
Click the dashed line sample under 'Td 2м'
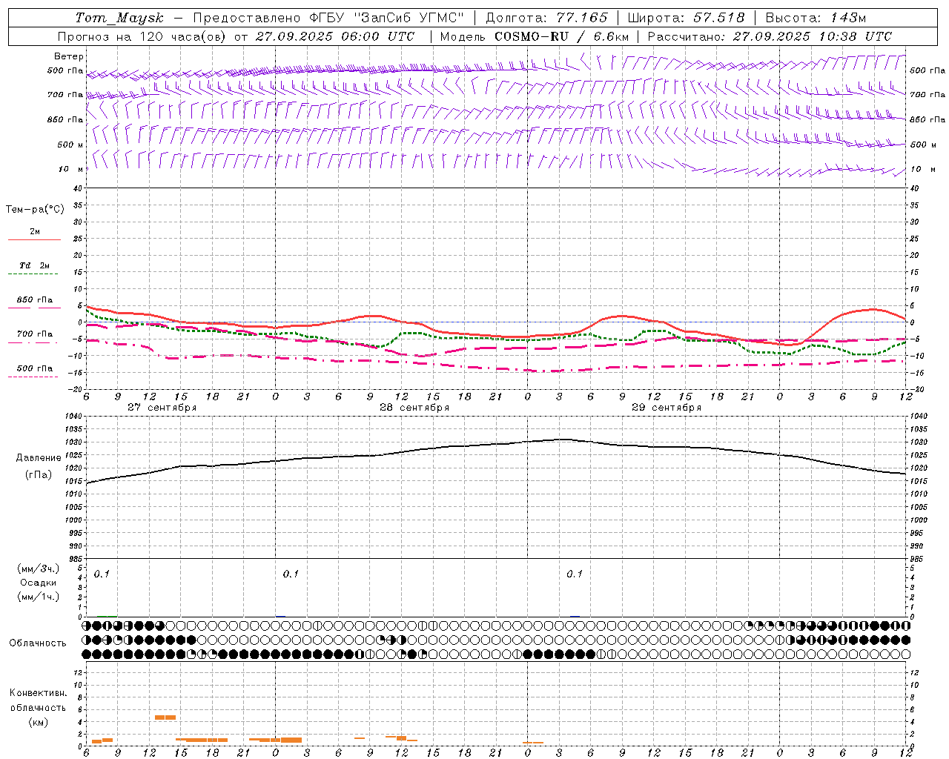click(33, 274)
